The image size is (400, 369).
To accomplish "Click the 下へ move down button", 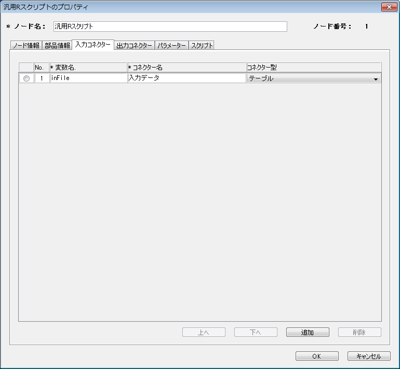I will coord(256,333).
